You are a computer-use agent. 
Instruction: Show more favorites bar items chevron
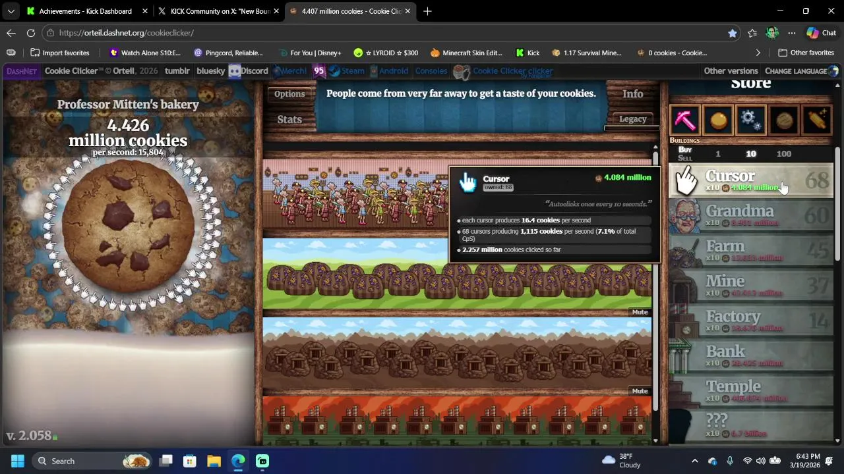tap(758, 53)
